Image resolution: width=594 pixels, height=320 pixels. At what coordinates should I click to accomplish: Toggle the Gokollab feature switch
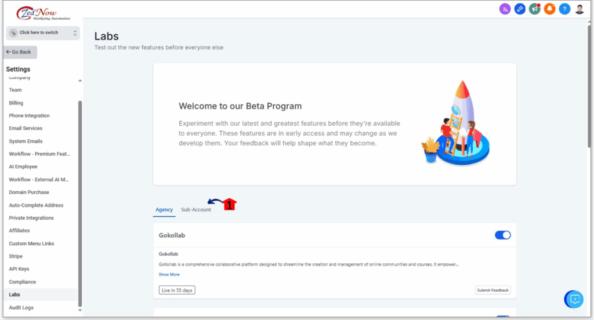pos(503,235)
